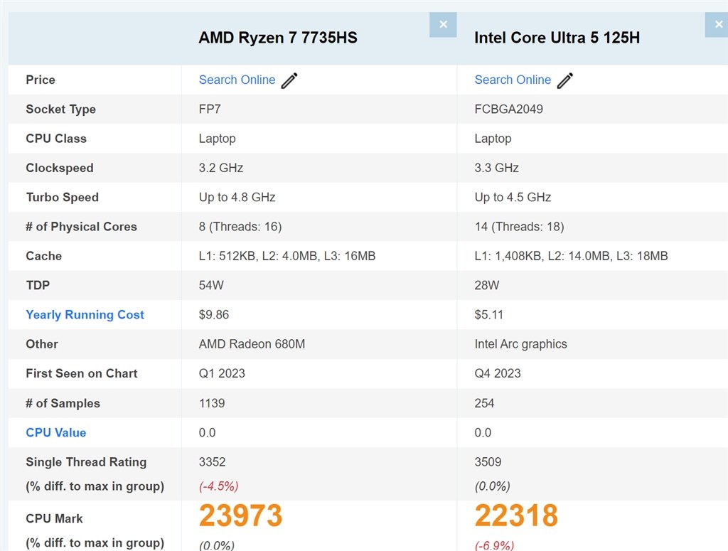The image size is (728, 551).
Task: Open Search Online link for AMD Ryzen price
Action: (237, 80)
